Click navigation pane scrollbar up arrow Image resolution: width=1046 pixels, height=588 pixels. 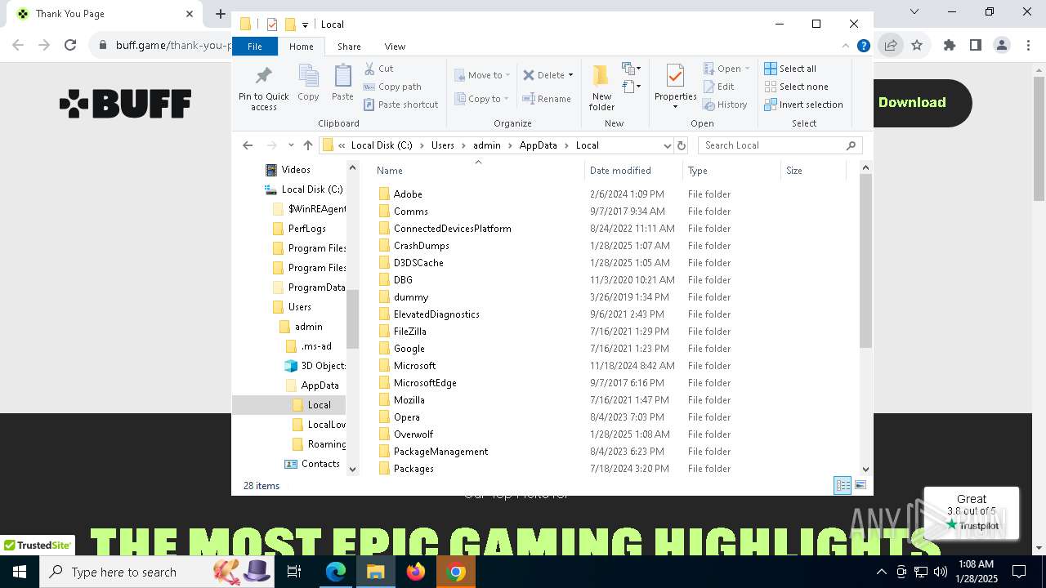(353, 167)
